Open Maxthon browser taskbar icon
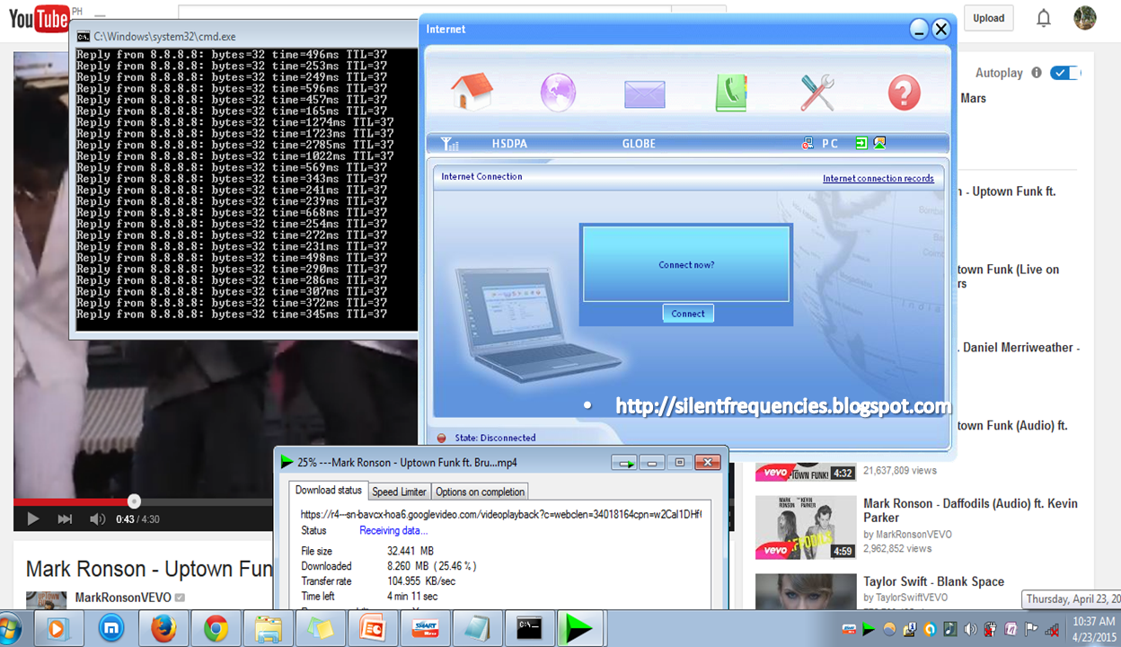Screen dimensions: 1121x647 (x=111, y=629)
